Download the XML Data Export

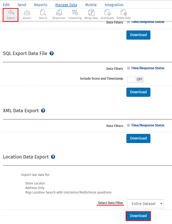pos(138,138)
